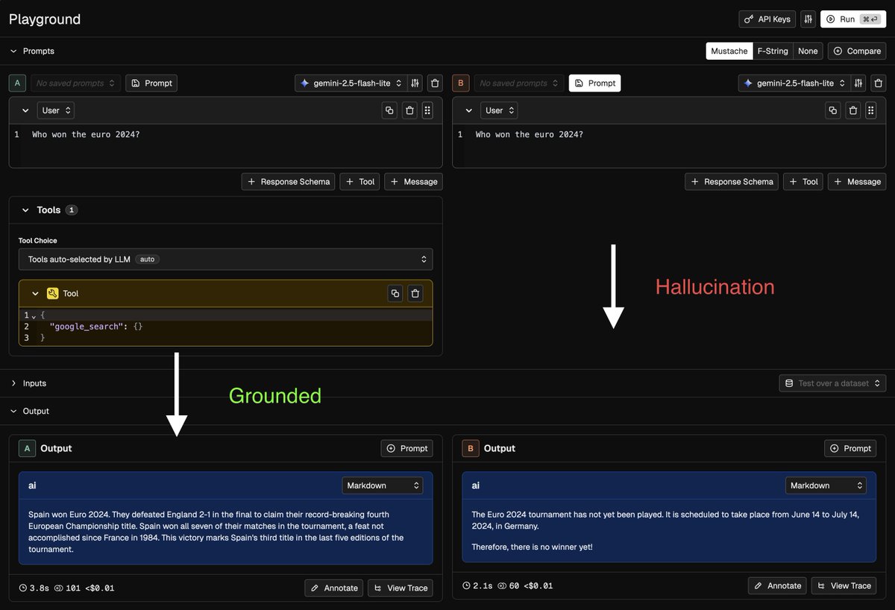Open the Tool Choice dropdown
This screenshot has width=895, height=610.
[x=225, y=259]
